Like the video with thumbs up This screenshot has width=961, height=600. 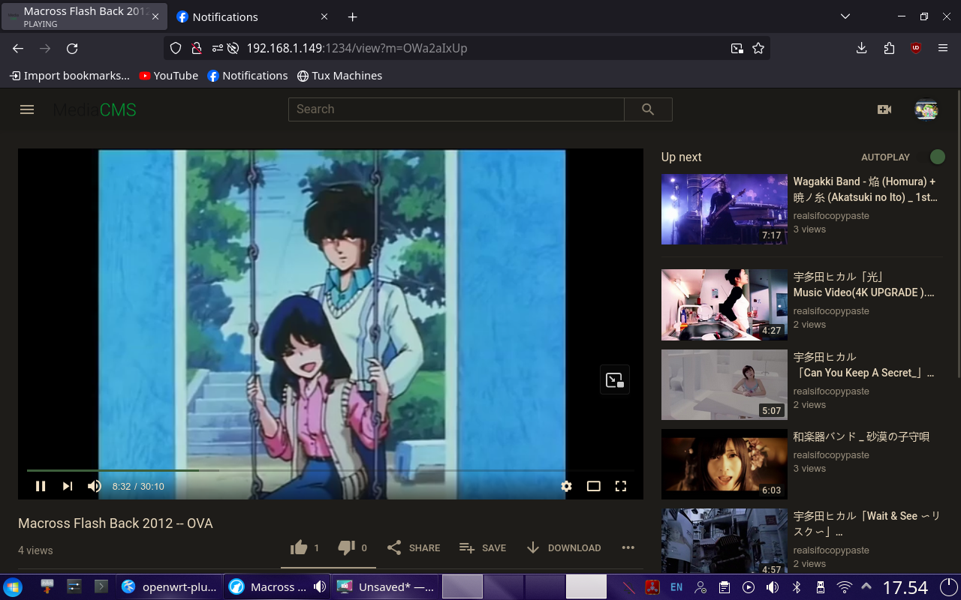click(304, 547)
